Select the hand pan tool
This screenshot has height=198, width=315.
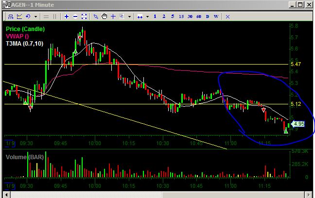[x=104, y=16]
